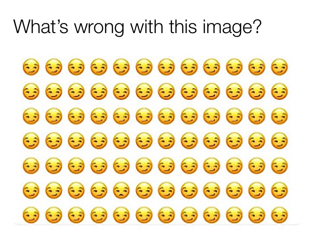Select the smirk emoji left of the frowning face

99,190
